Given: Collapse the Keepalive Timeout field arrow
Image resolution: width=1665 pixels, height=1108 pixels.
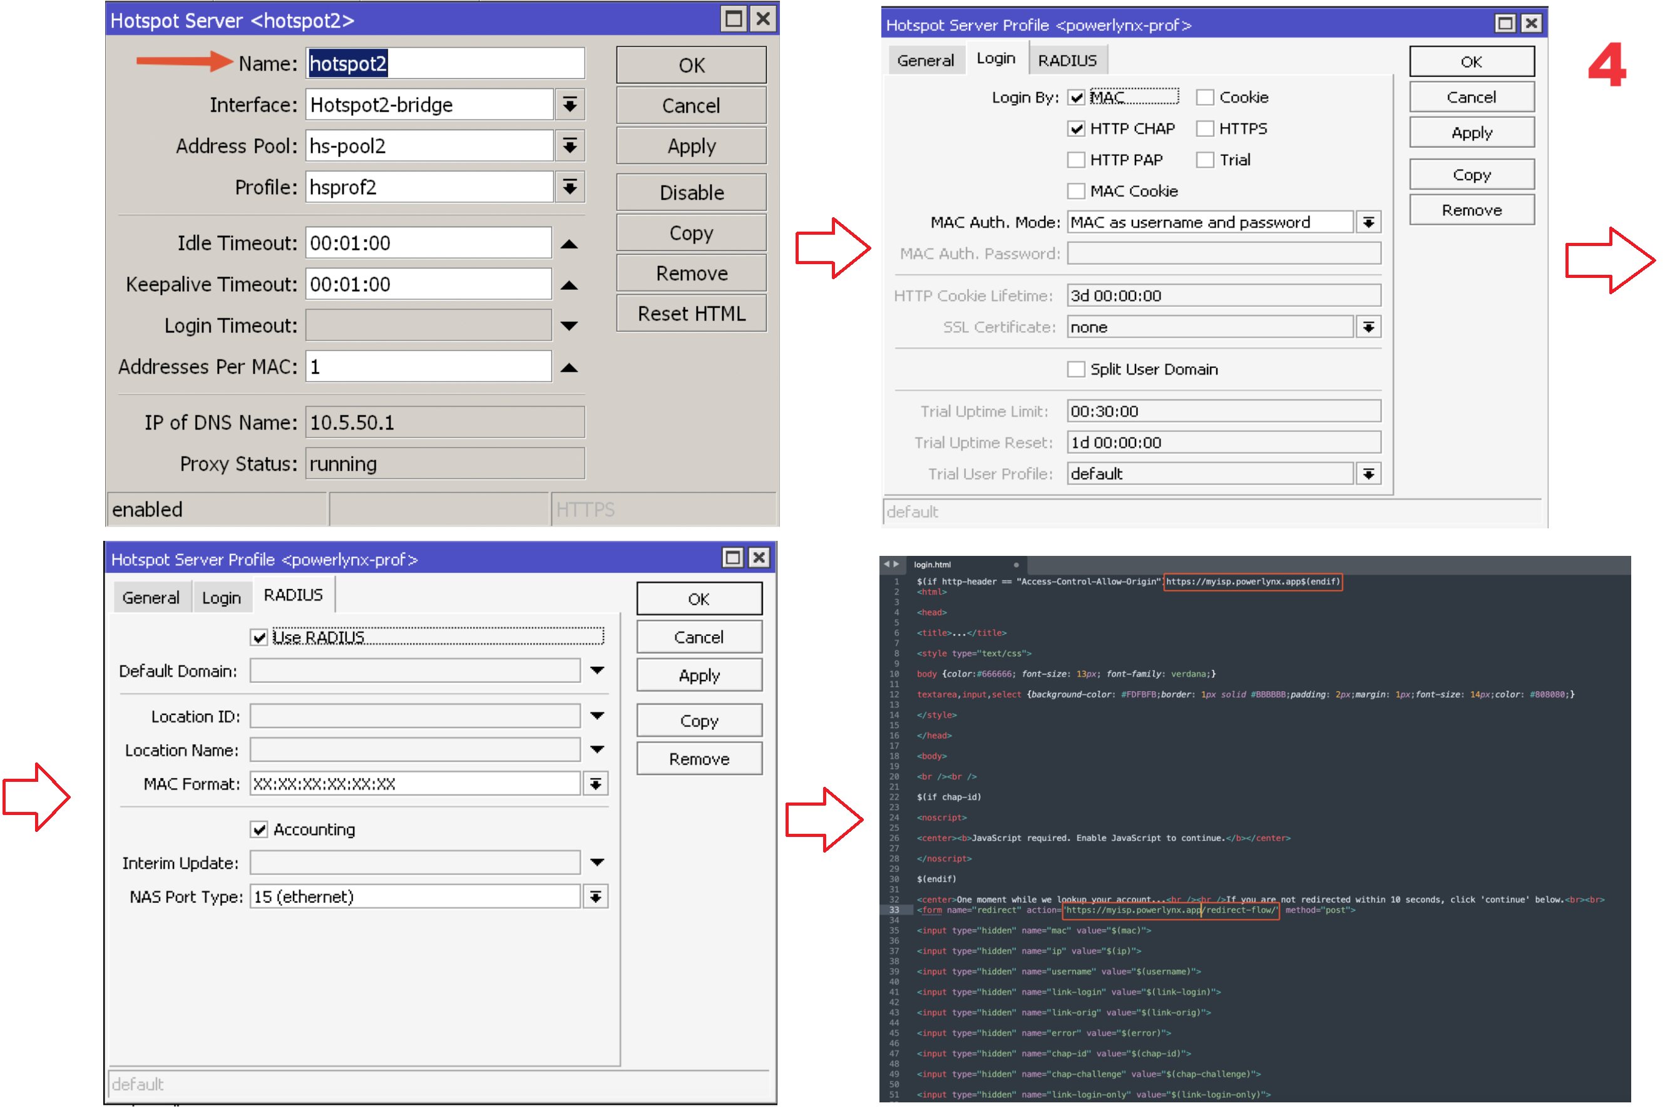Looking at the screenshot, I should (x=568, y=285).
